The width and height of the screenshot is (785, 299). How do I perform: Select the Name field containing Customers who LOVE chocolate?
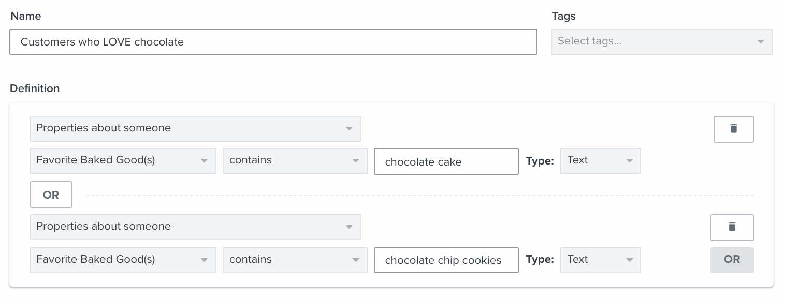(x=273, y=42)
